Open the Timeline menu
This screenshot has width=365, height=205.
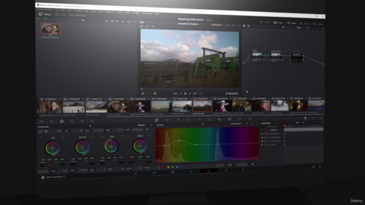click(x=78, y=11)
